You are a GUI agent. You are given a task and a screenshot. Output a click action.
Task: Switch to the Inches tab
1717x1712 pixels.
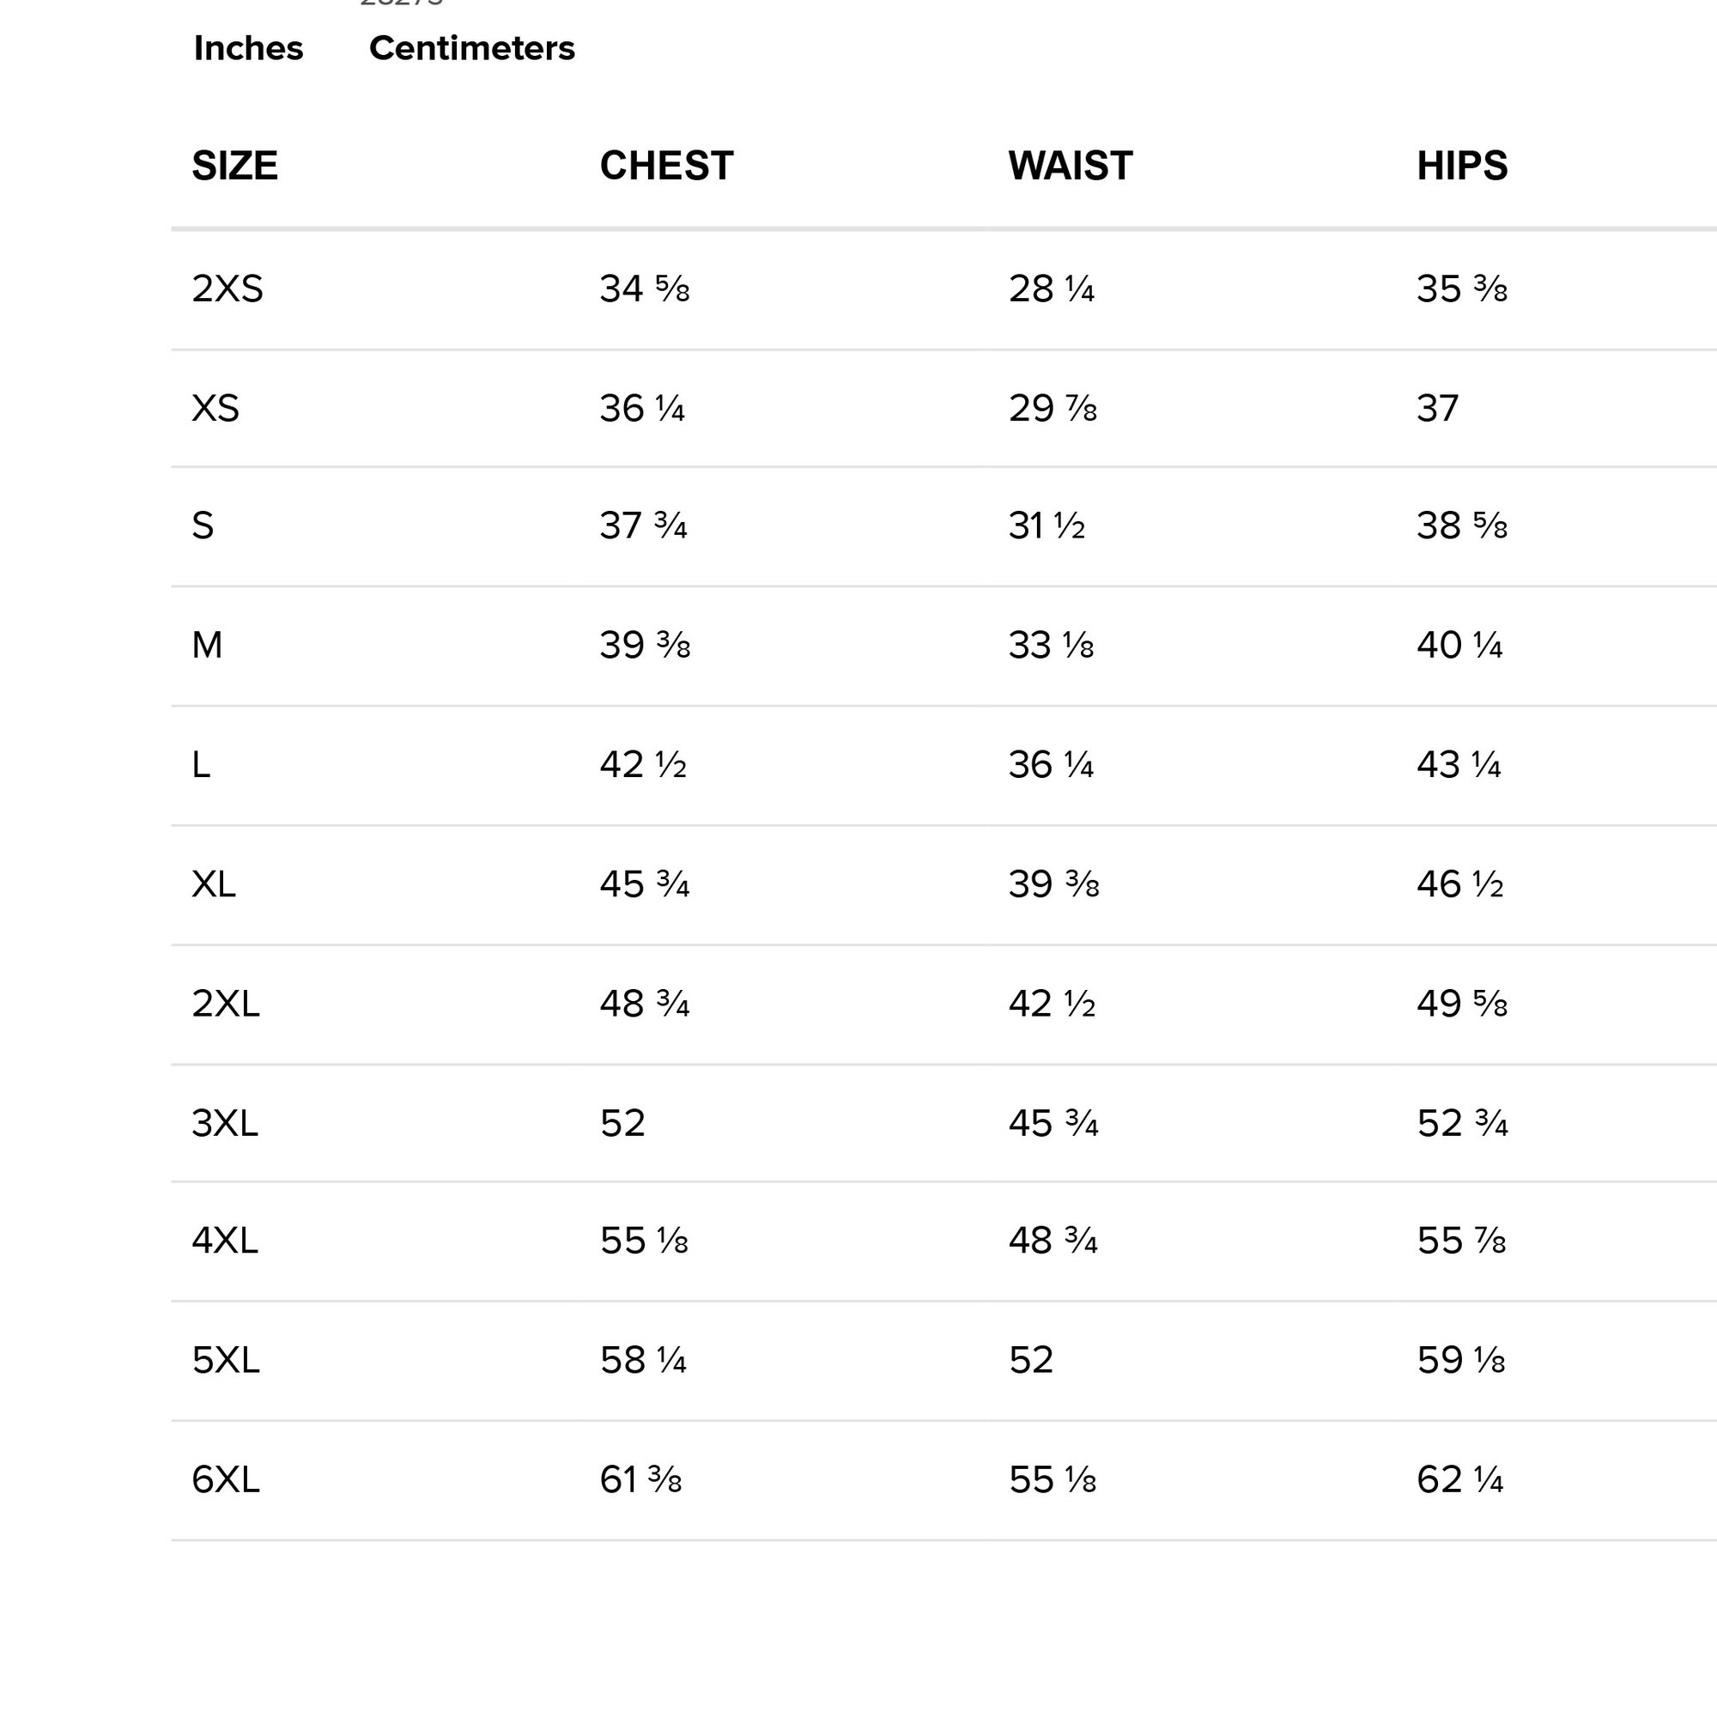tap(248, 48)
